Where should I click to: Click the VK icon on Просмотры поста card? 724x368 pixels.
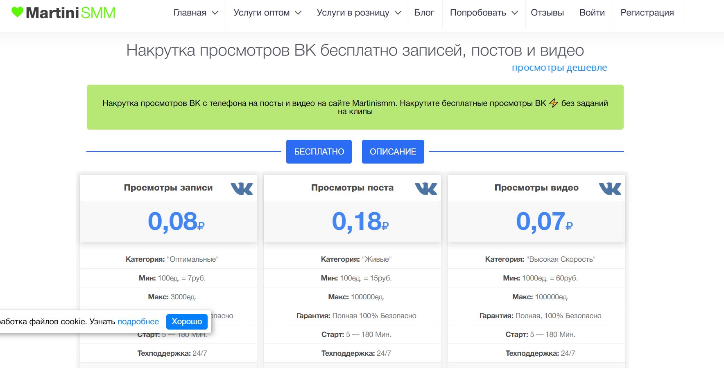(426, 188)
